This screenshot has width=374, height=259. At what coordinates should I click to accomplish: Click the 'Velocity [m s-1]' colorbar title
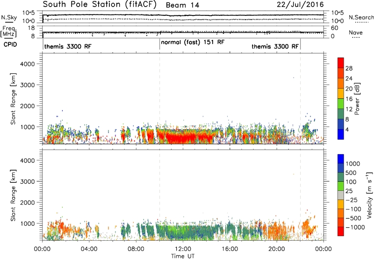click(x=369, y=195)
